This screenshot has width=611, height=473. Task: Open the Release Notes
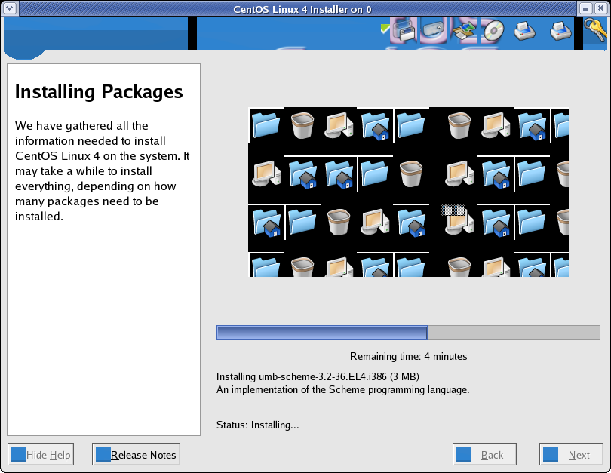[x=136, y=454]
